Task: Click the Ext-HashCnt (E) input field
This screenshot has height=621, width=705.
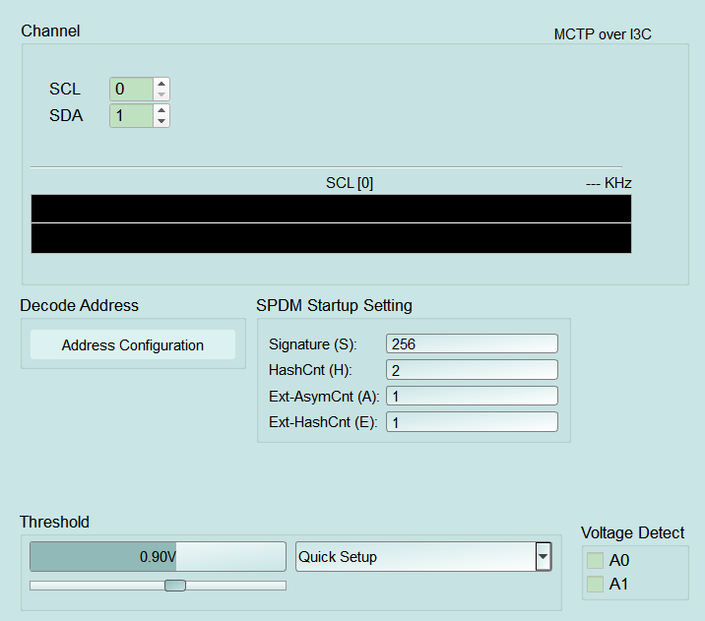Action: [x=472, y=422]
